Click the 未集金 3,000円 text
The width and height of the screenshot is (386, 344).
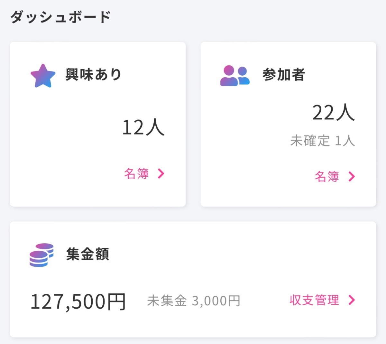[194, 301]
